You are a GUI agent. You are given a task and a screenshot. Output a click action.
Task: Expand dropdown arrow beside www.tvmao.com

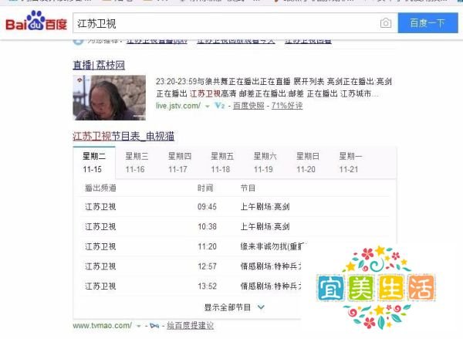point(138,326)
